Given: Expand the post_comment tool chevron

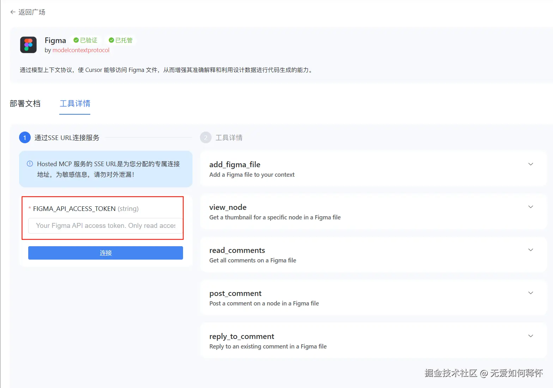Looking at the screenshot, I should [530, 293].
